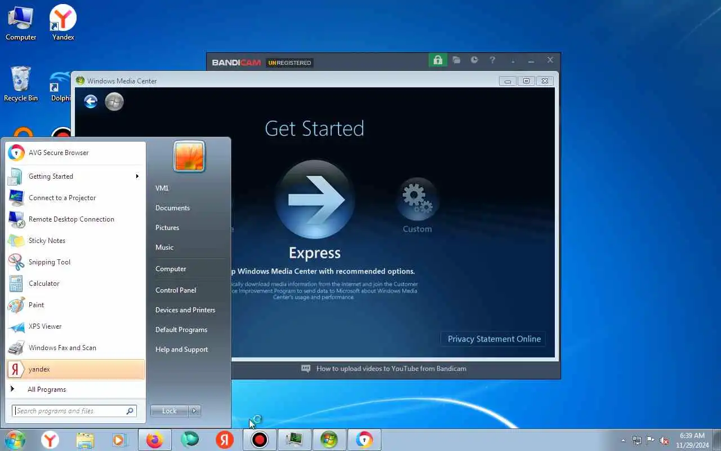Screen dimensions: 721x451
Task: Open Bandicam help question mark
Action: (492, 60)
